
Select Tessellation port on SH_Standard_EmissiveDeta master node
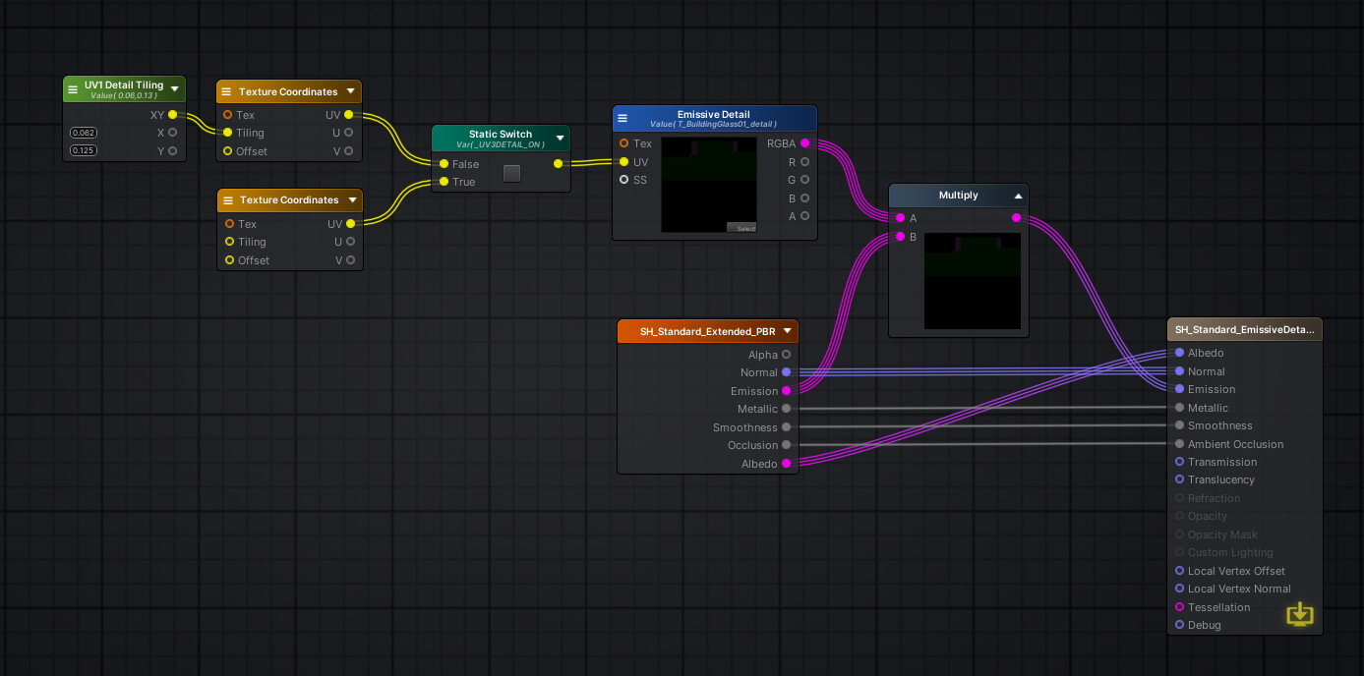pos(1179,607)
